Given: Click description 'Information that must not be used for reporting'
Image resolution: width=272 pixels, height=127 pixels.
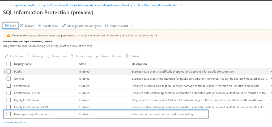Looking at the screenshot, I should click(162, 114).
